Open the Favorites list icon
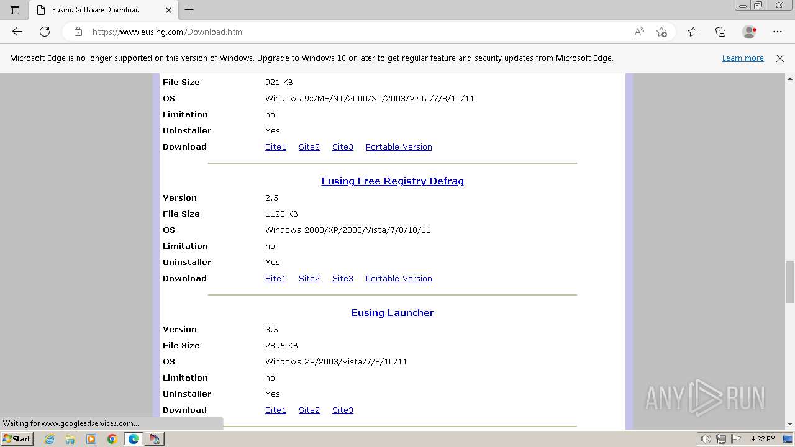795x447 pixels. [x=693, y=32]
